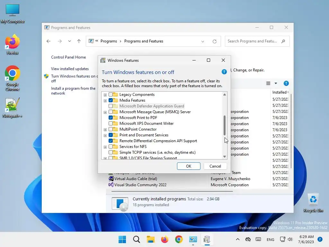Open the volume tray icon
The width and height of the screenshot is (329, 247).
pyautogui.click(x=290, y=239)
